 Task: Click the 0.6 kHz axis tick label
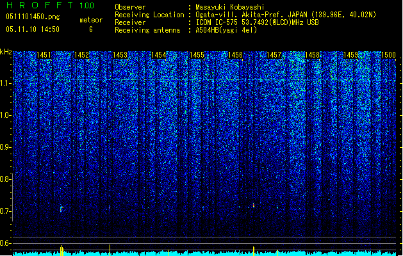pyautogui.click(x=4, y=243)
